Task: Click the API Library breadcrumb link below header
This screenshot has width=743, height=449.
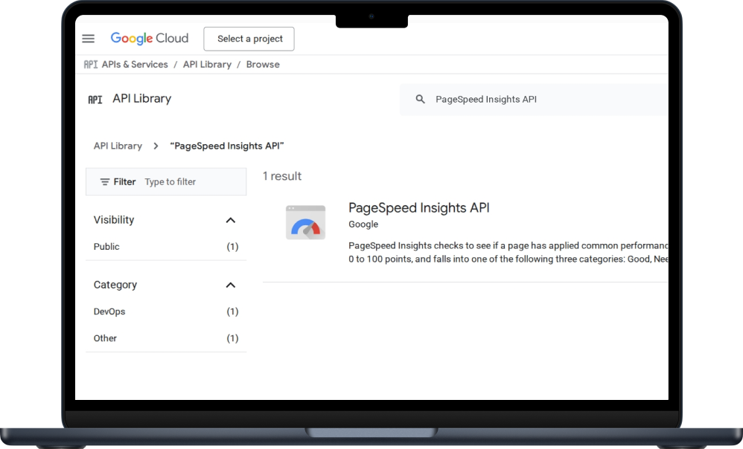Action: pos(118,146)
